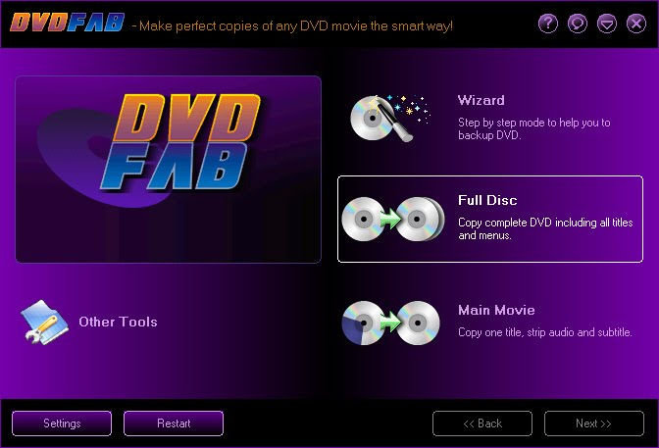The image size is (659, 448).
Task: Select the Wizard magic wand disc icon
Action: point(390,118)
